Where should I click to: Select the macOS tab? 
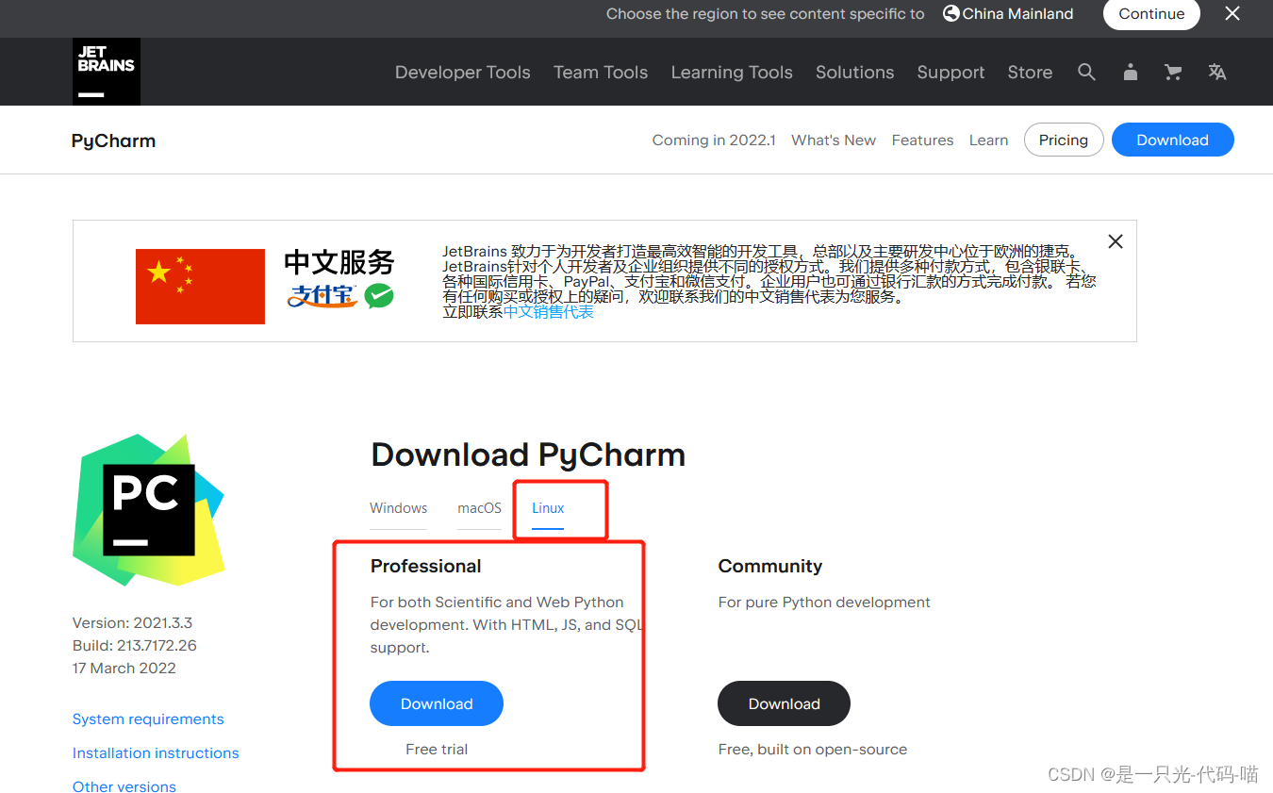pyautogui.click(x=479, y=508)
